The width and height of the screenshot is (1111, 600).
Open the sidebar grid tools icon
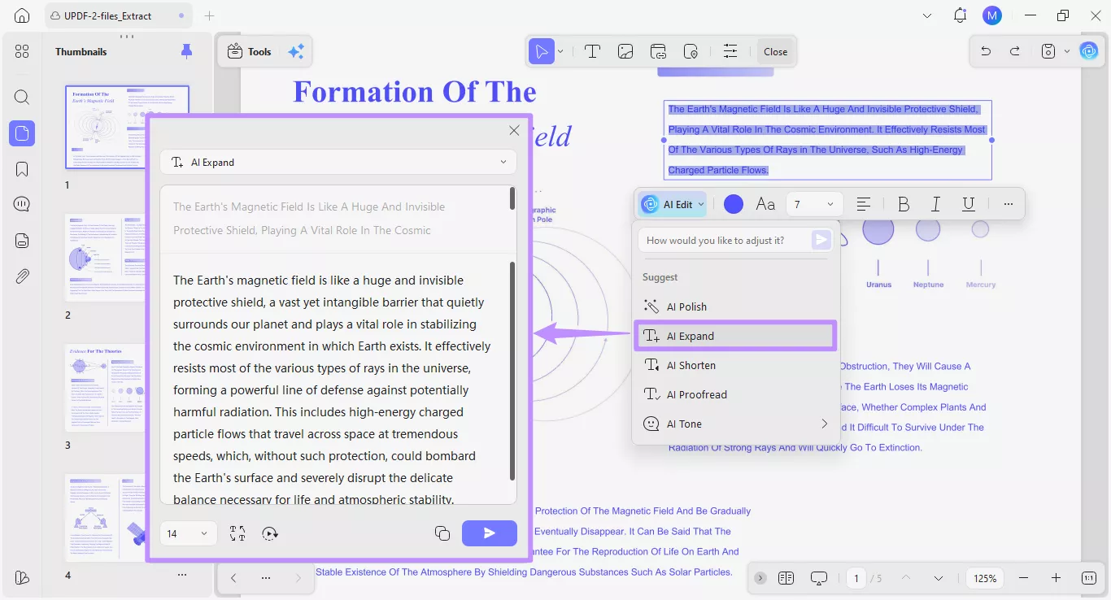(22, 51)
